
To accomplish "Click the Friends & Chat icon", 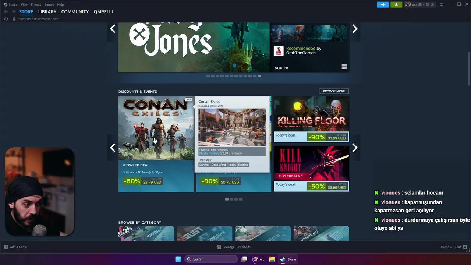I will (465, 247).
